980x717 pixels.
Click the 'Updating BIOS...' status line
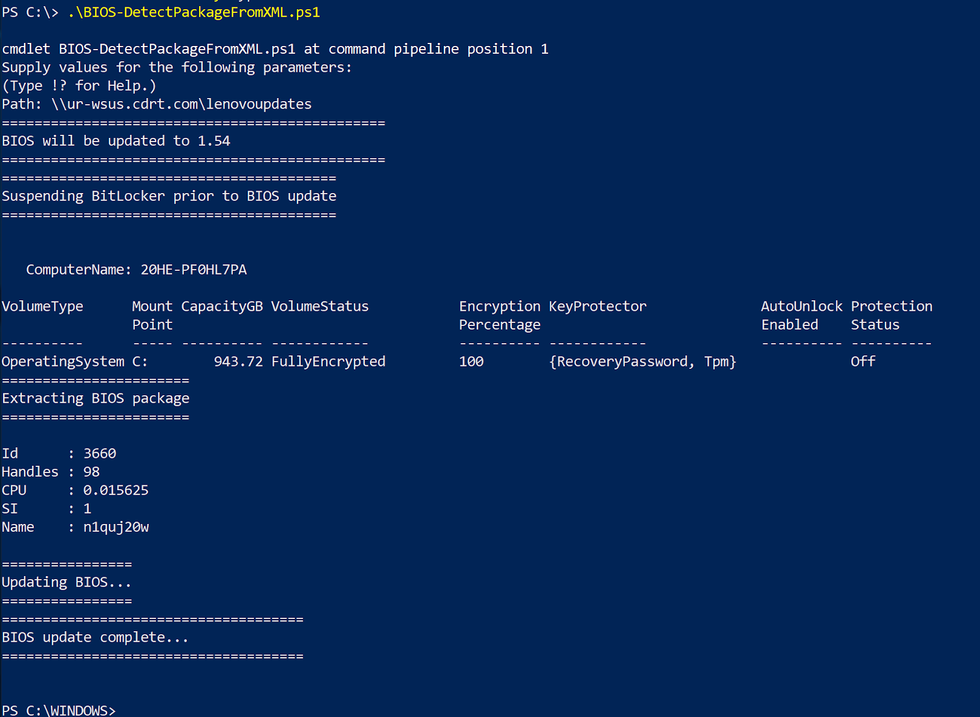[x=66, y=582]
